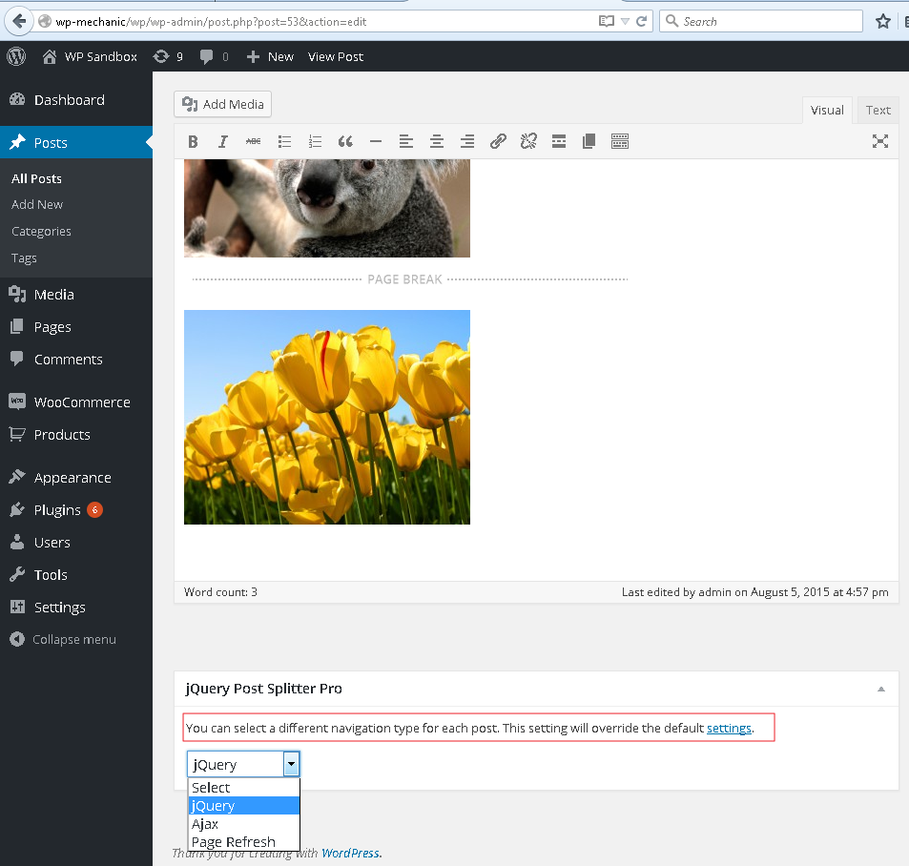The height and width of the screenshot is (866, 909).
Task: Toggle bold formatting in editor toolbar
Action: pos(193,142)
